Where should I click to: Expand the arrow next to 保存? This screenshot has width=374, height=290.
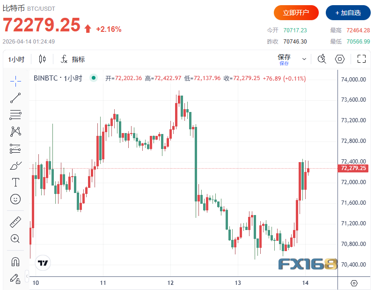tap(304, 59)
